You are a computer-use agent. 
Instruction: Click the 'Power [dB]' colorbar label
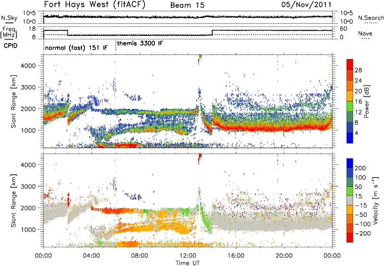(366, 101)
